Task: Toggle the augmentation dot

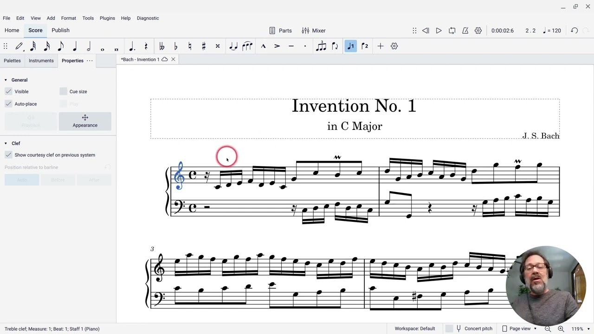Action: point(132,46)
